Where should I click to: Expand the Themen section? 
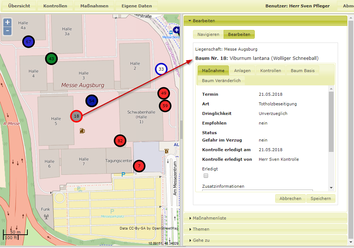click(201, 229)
